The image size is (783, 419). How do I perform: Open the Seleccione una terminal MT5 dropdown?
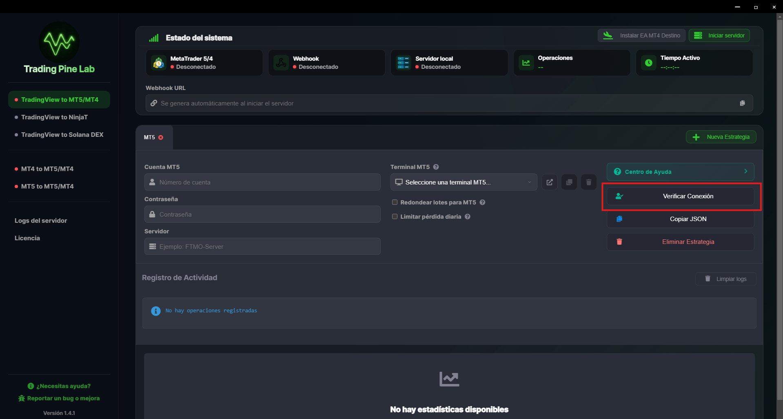(463, 182)
